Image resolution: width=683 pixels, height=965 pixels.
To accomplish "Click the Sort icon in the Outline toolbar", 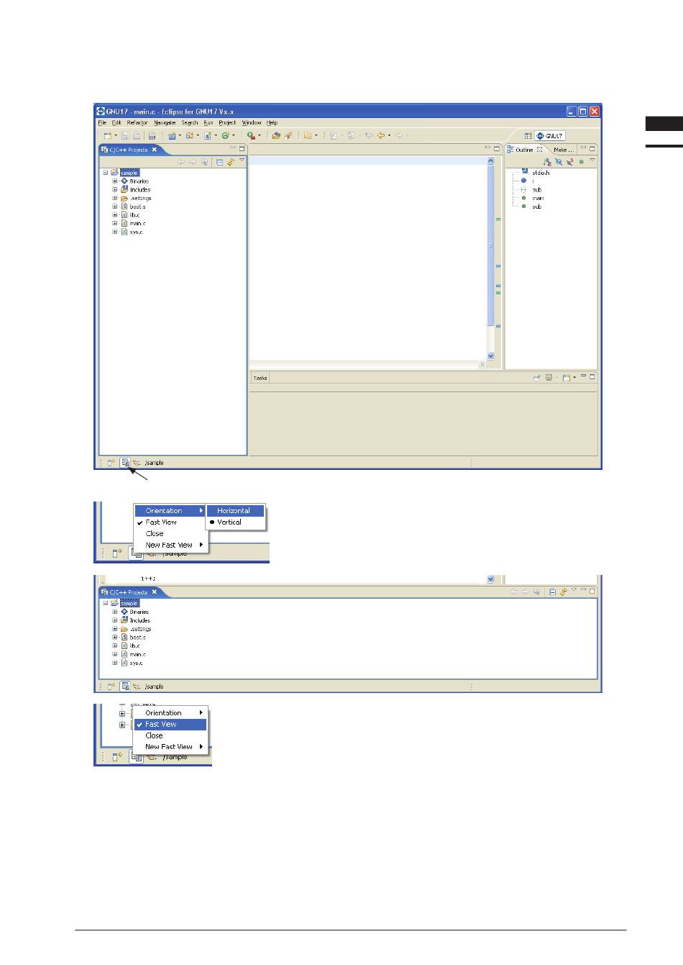I will (547, 162).
